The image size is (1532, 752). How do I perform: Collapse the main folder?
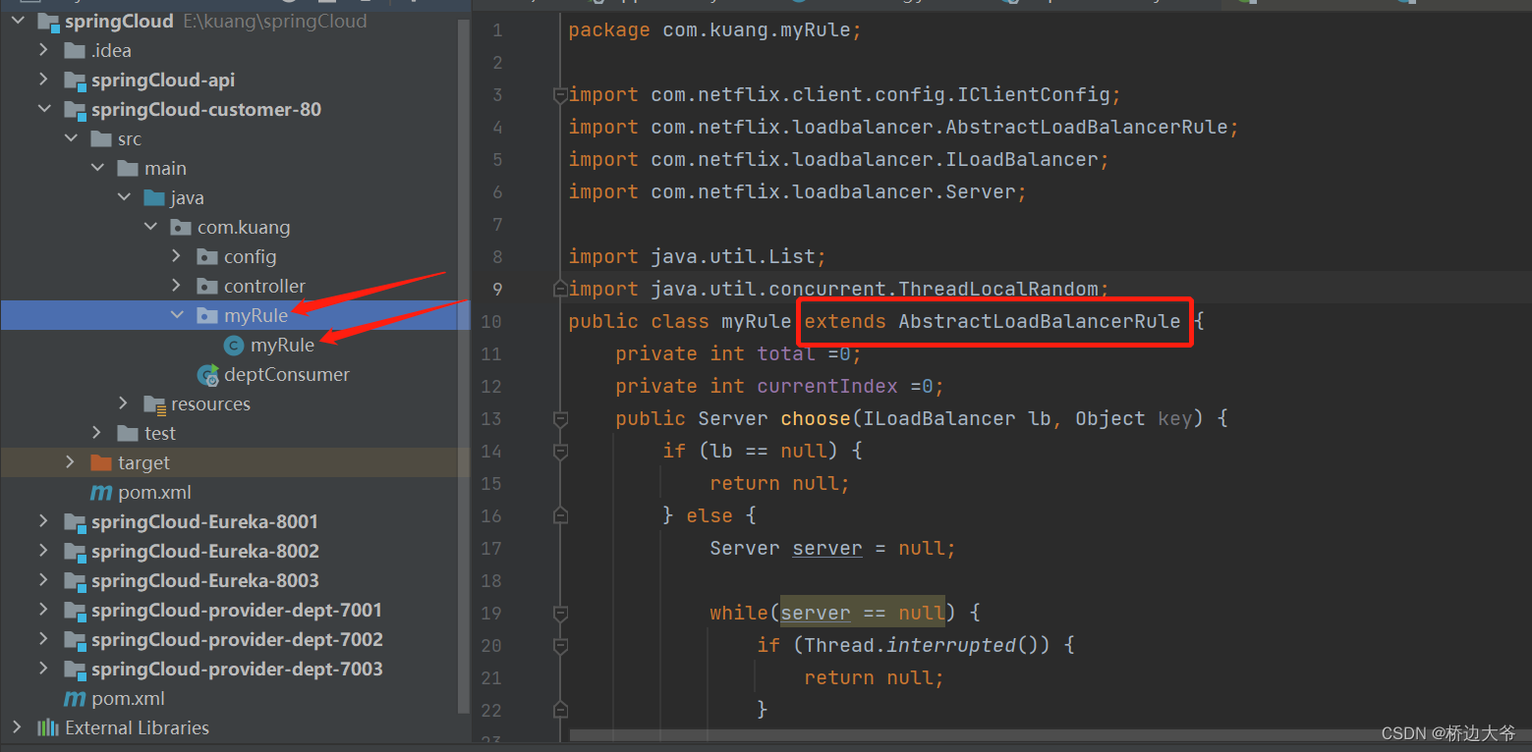tap(96, 168)
